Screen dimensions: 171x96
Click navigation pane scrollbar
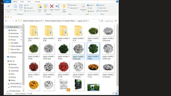(x=23, y=55)
